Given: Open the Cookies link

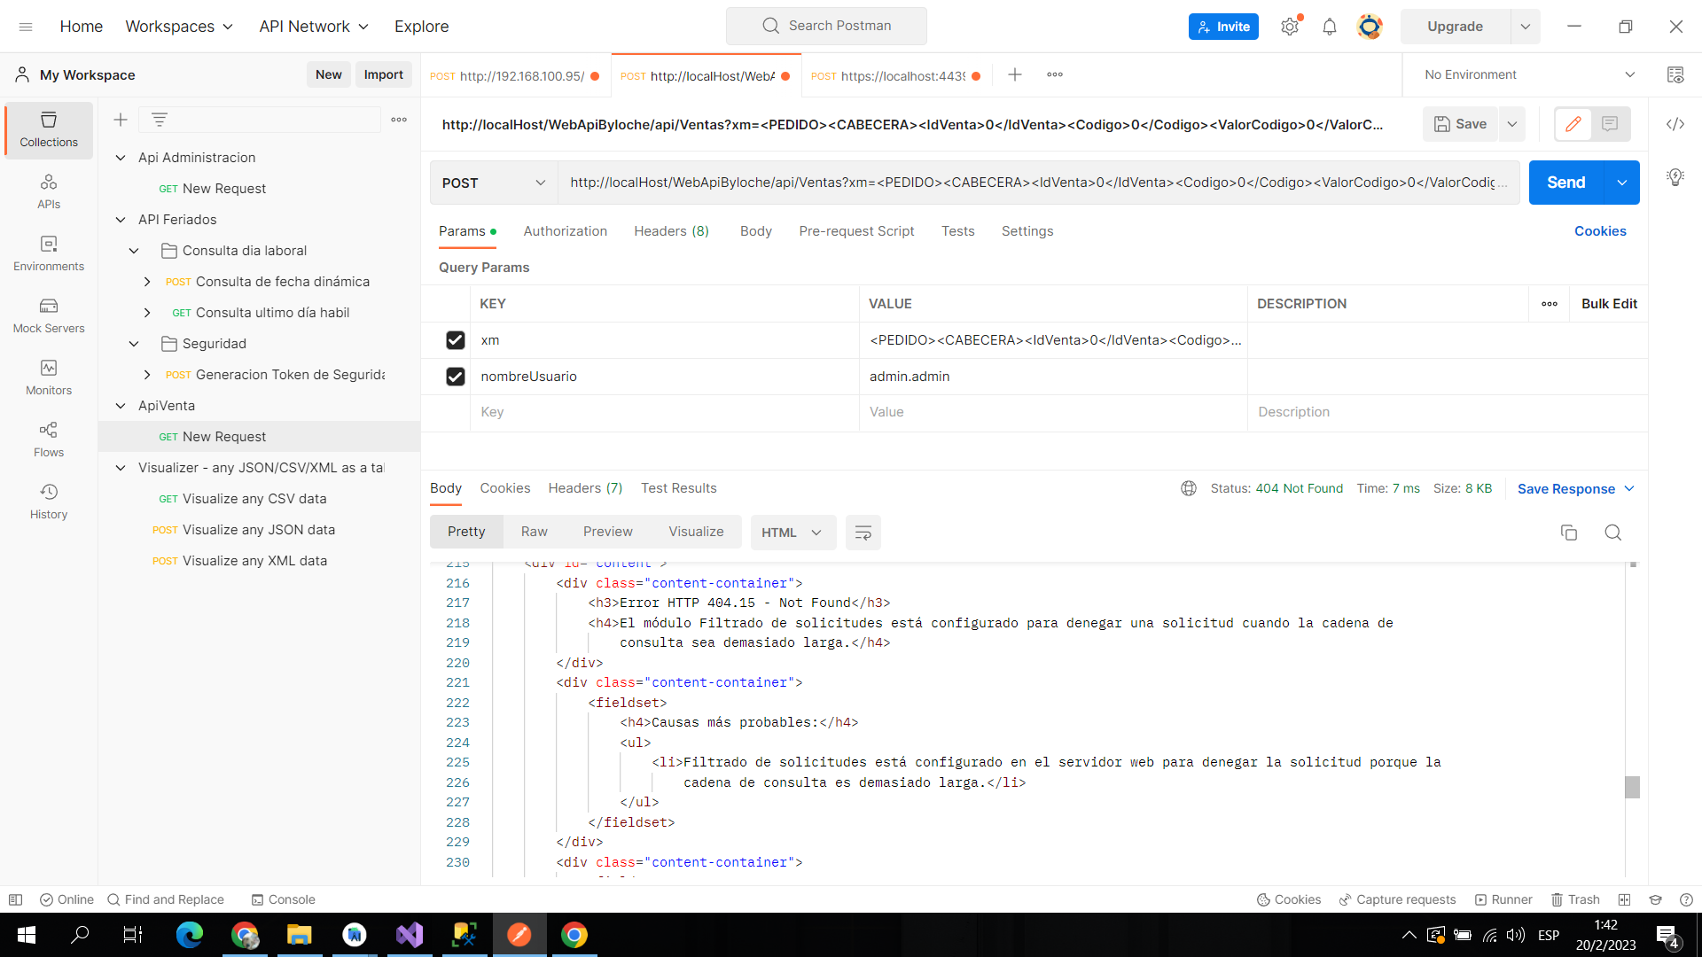Looking at the screenshot, I should pyautogui.click(x=1600, y=231).
